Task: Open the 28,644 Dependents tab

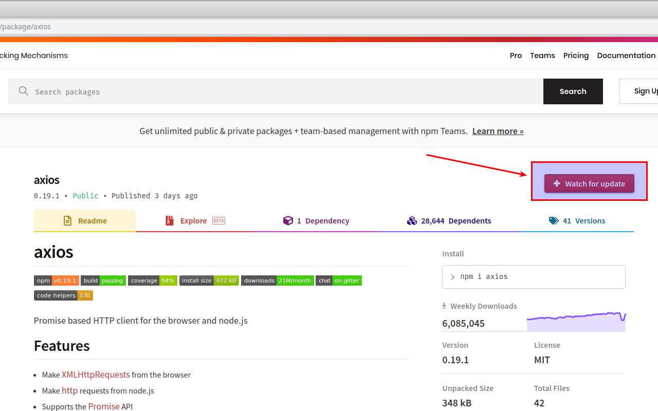Action: tap(449, 221)
